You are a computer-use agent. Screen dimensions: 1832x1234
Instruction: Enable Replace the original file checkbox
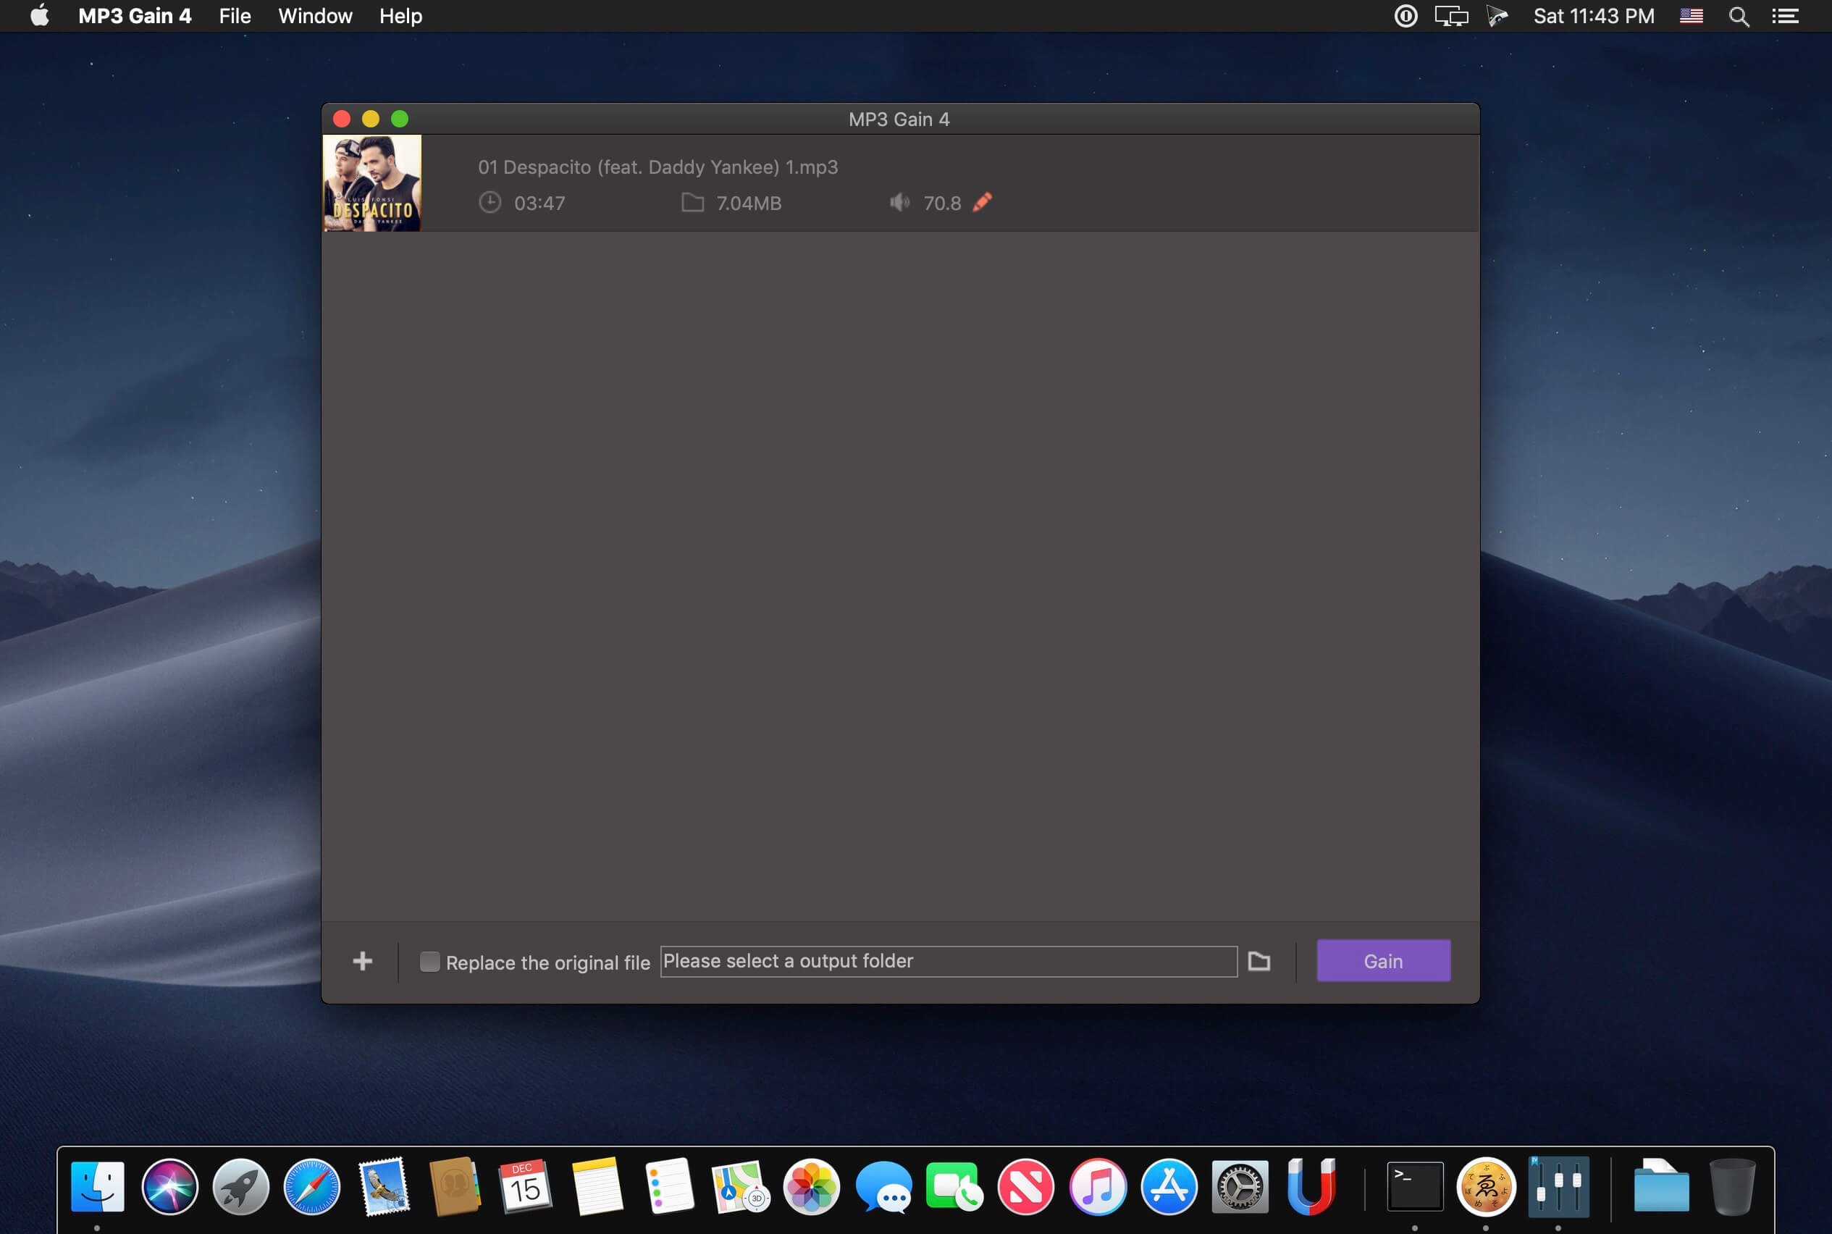pos(429,961)
